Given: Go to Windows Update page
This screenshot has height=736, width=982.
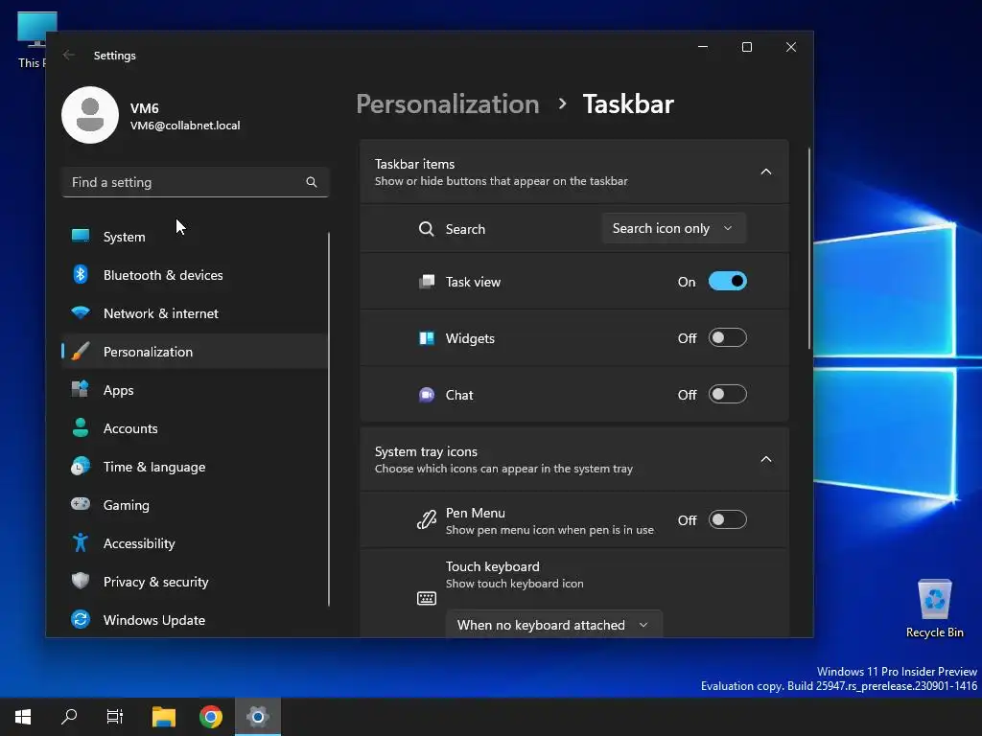Looking at the screenshot, I should [194, 620].
